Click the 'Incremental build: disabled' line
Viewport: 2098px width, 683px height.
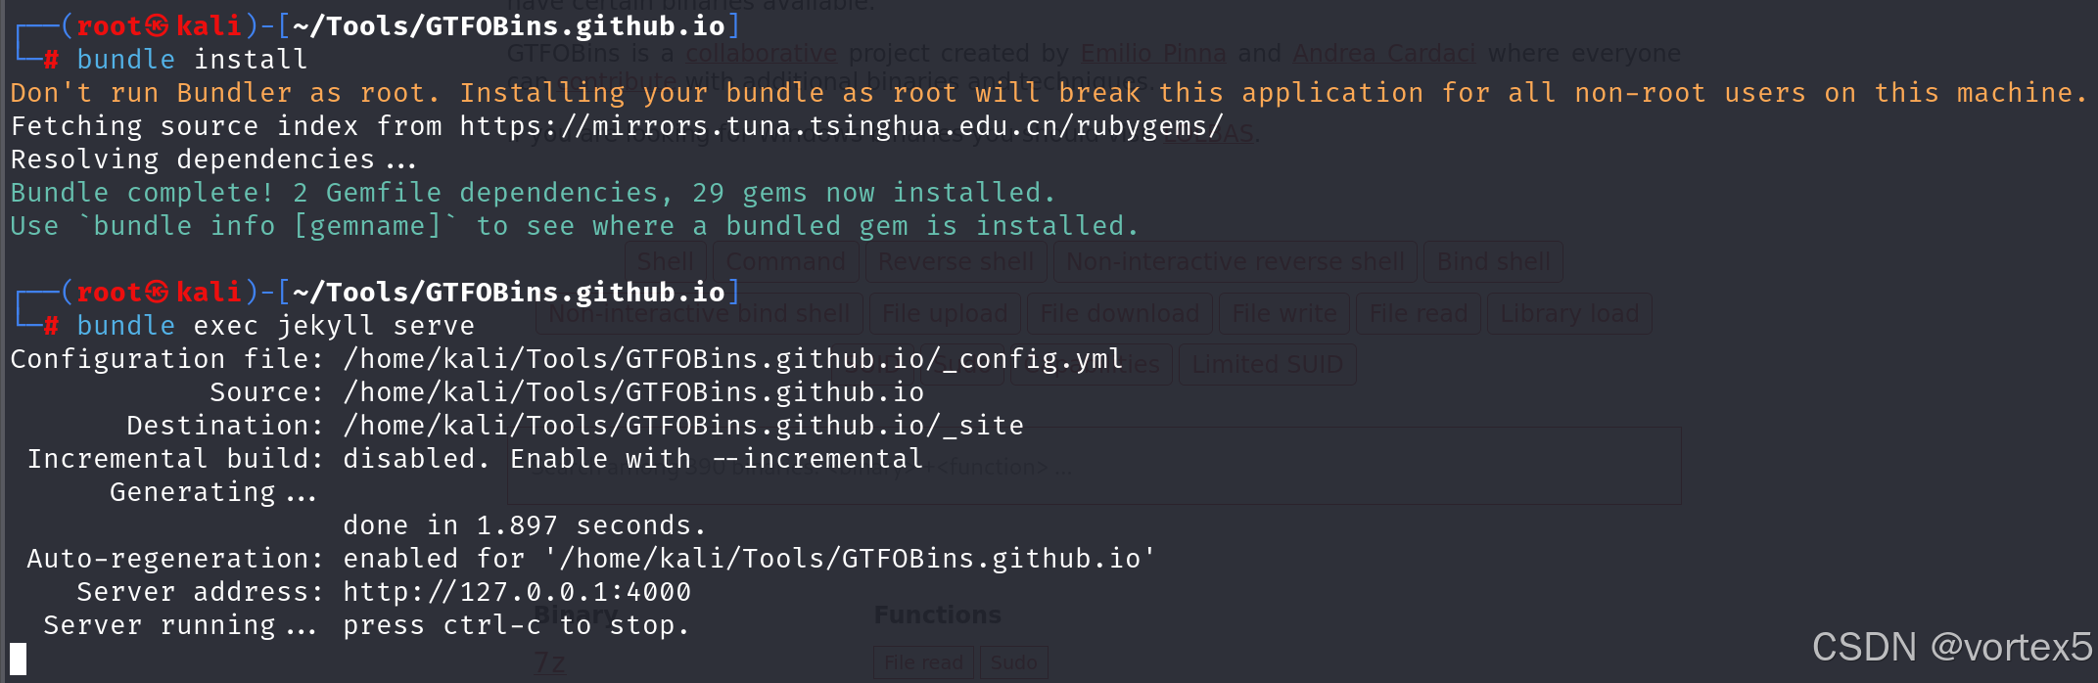[x=475, y=459]
